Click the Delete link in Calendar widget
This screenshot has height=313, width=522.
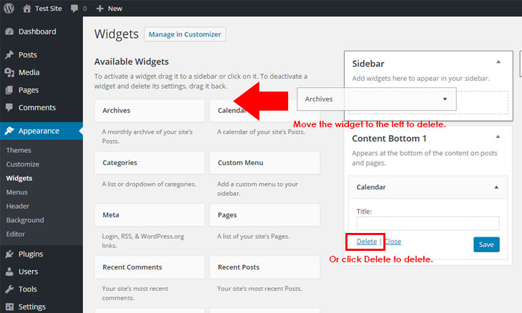[367, 242]
